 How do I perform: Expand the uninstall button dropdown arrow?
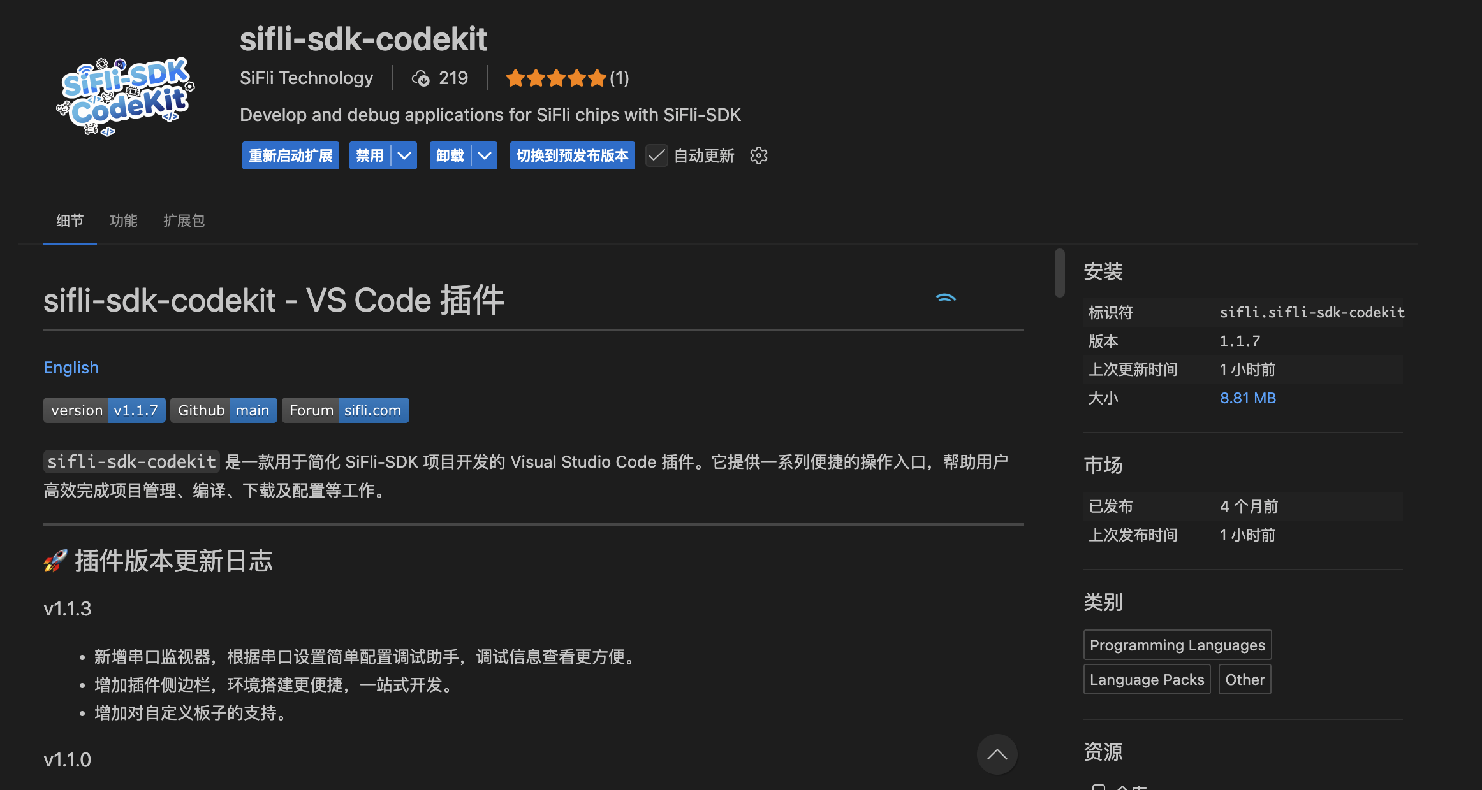485,155
